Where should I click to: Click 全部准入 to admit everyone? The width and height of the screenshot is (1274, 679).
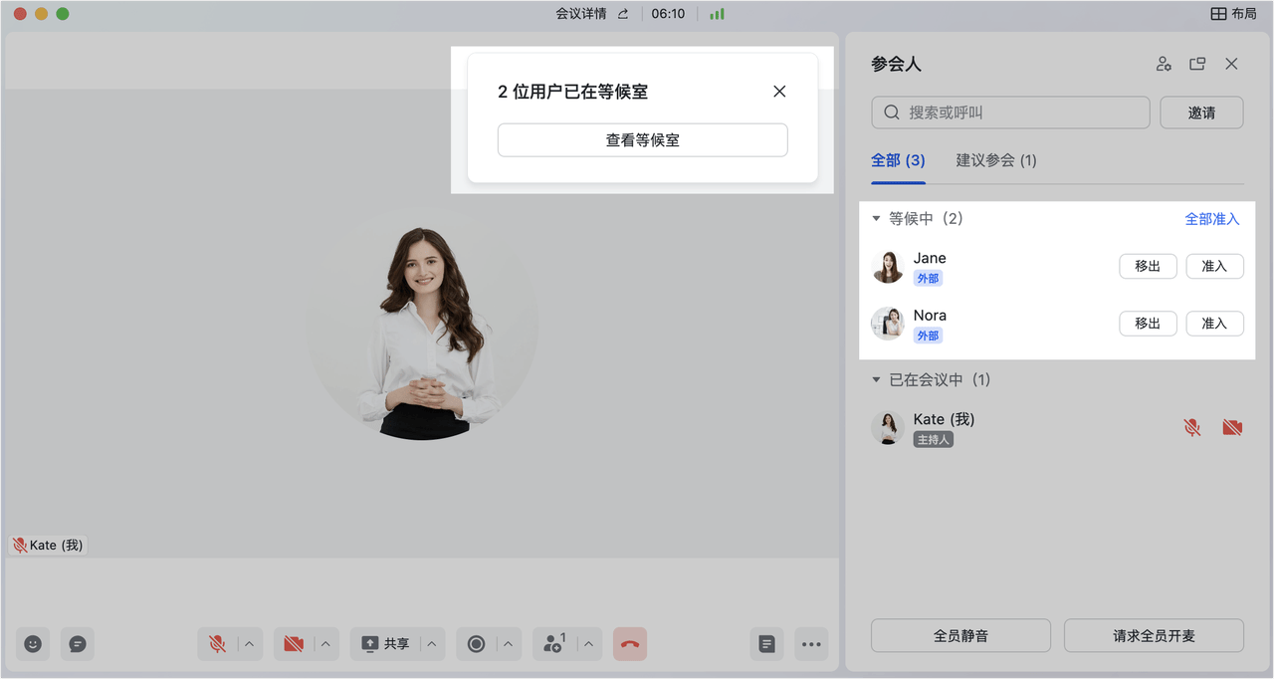click(1212, 218)
